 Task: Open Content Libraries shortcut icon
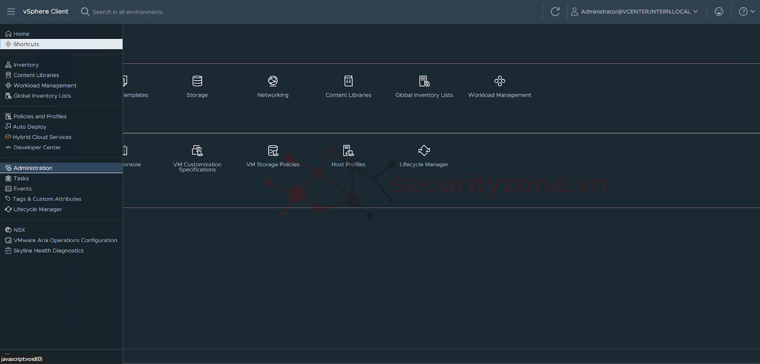coord(348,82)
